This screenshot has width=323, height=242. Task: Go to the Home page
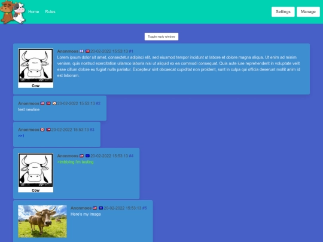point(33,12)
